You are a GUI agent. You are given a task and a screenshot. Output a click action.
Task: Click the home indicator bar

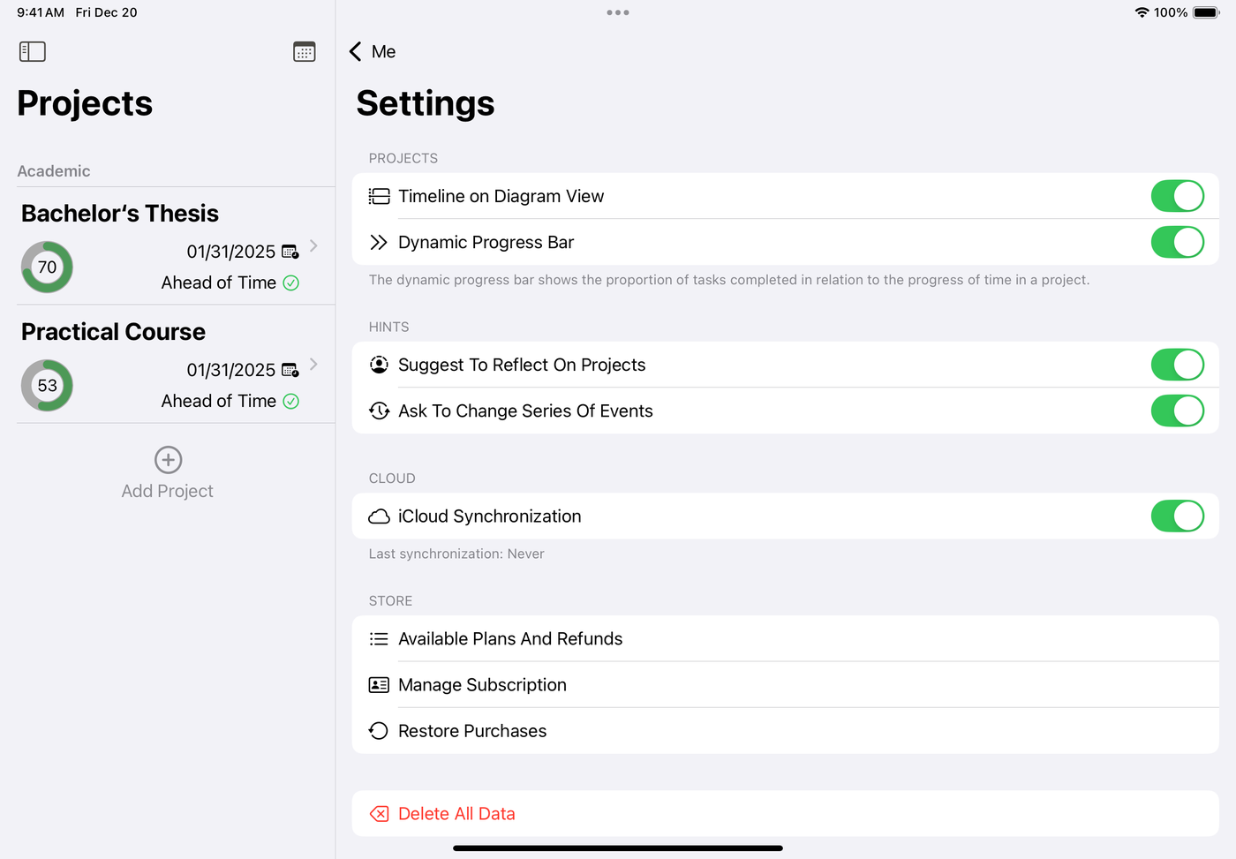tap(618, 848)
